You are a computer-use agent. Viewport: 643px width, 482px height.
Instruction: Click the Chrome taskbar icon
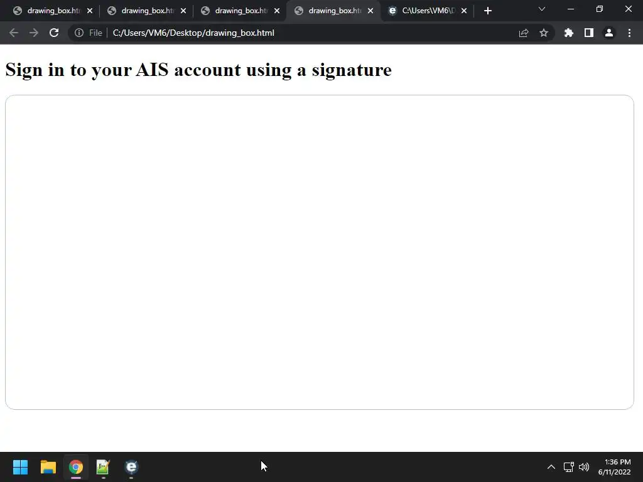(x=76, y=467)
